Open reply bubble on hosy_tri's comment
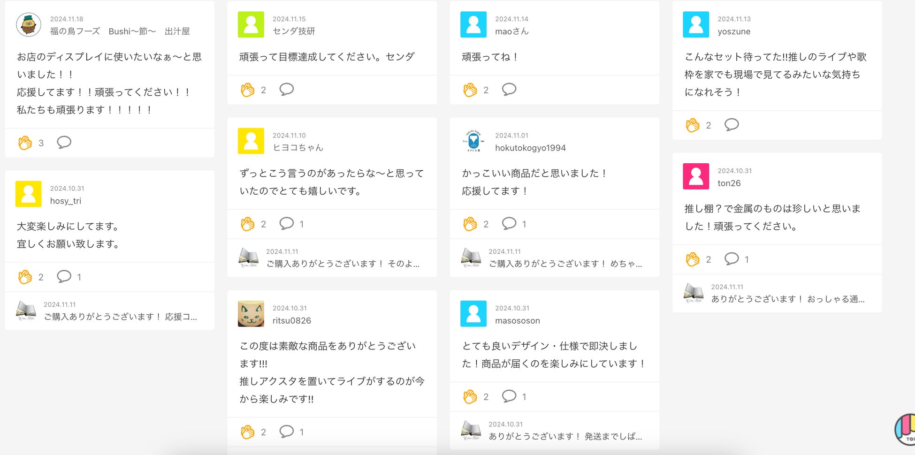915x455 pixels. pos(64,277)
